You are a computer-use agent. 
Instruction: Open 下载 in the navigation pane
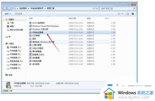click(12, 23)
